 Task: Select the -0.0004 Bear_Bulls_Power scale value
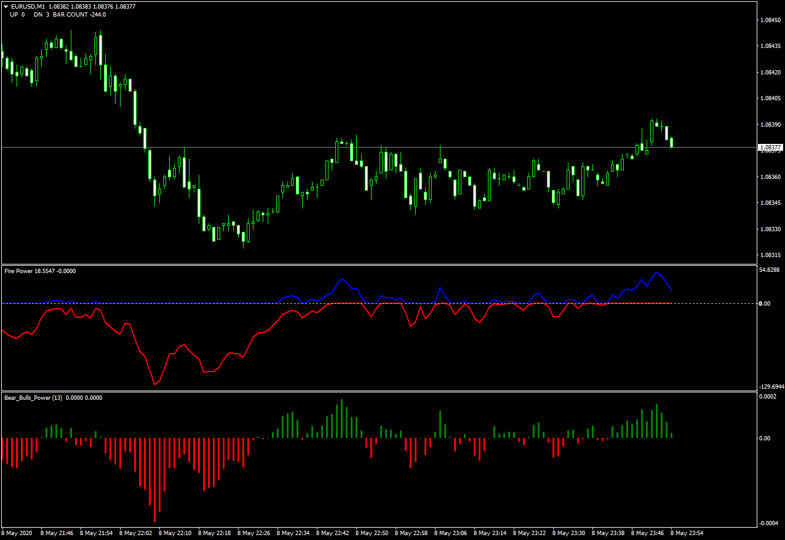[768, 523]
